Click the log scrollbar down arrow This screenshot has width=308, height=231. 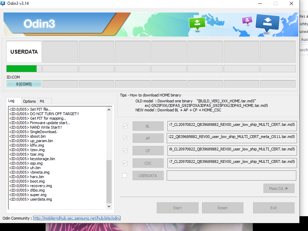[x=109, y=206]
